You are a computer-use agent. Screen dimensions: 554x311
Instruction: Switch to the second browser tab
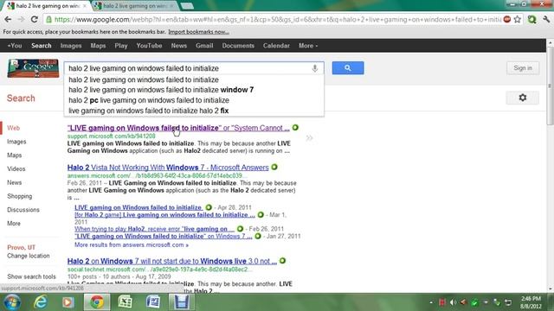click(135, 6)
